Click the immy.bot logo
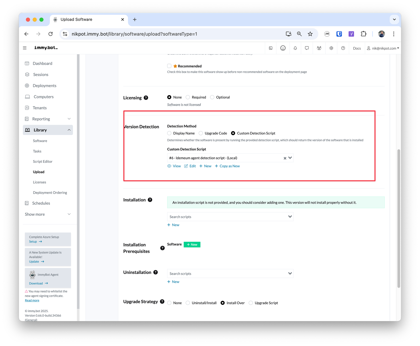 46,48
